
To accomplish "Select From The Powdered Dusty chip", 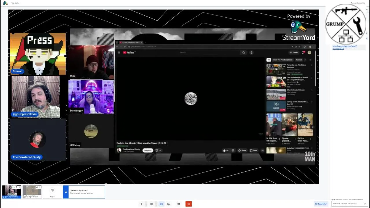I will tap(283, 60).
